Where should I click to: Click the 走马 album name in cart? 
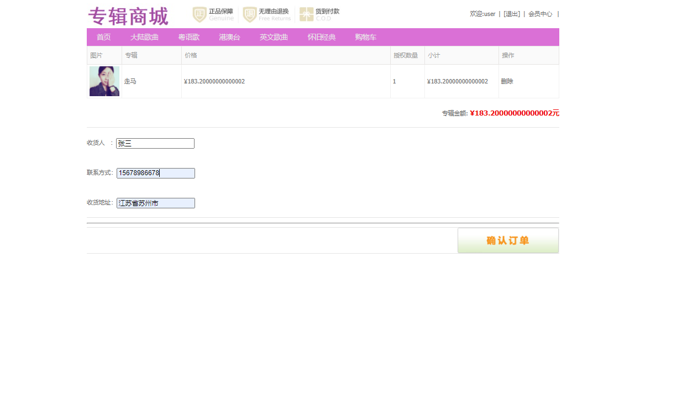(x=130, y=81)
